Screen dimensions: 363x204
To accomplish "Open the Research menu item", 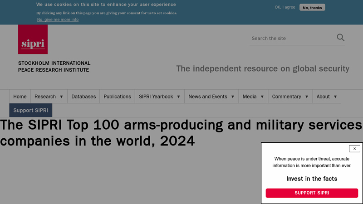I will (x=45, y=97).
